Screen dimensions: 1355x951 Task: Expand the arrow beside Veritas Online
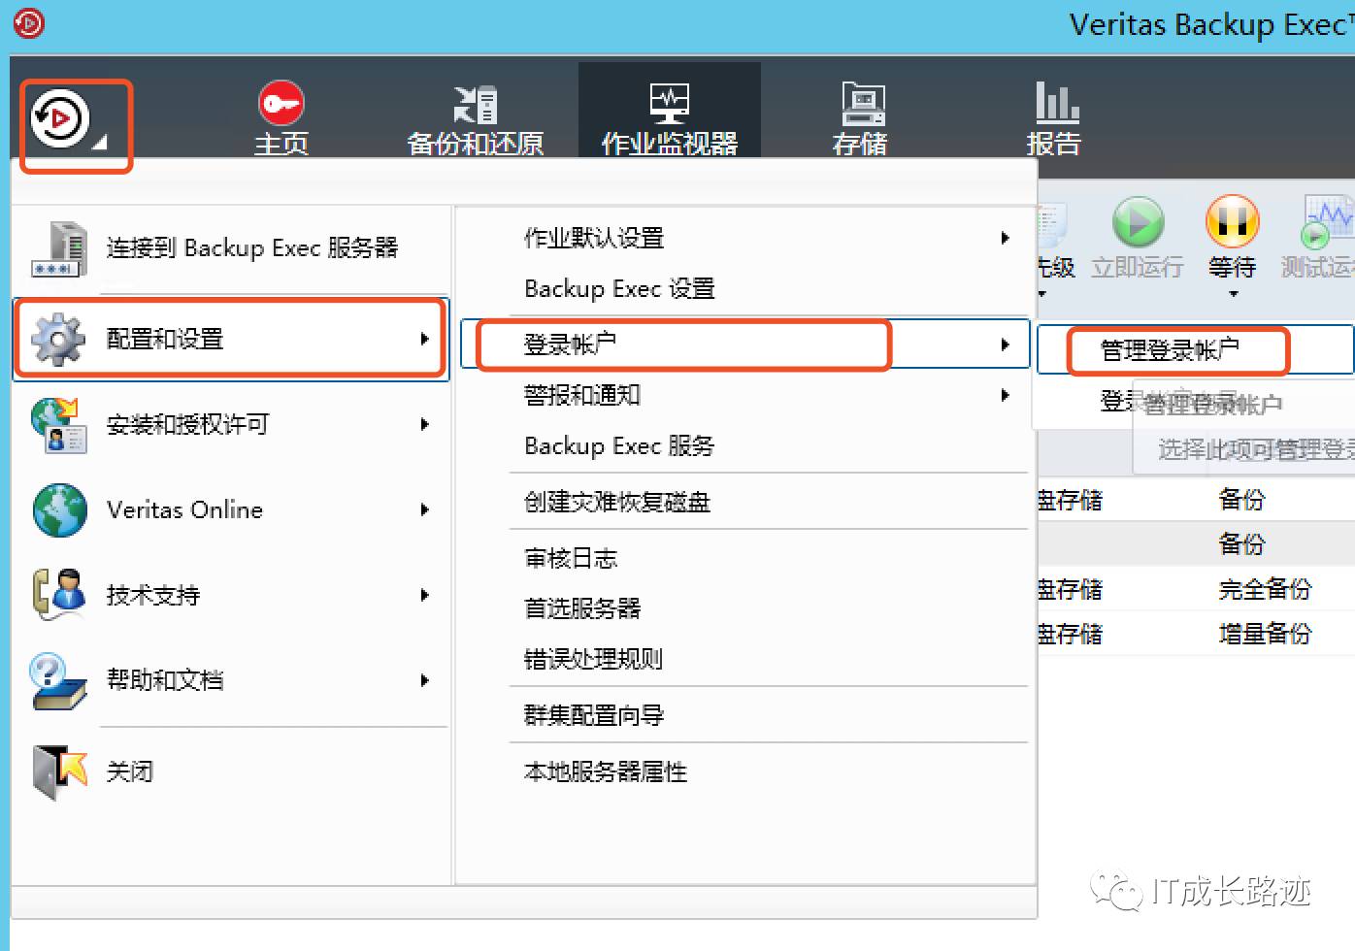click(x=424, y=509)
